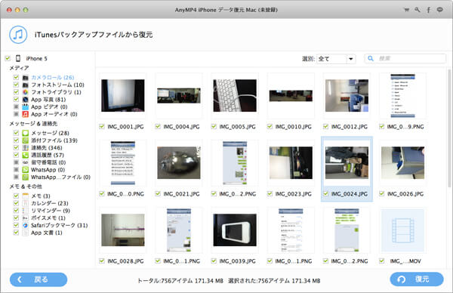This screenshot has height=293, width=453.
Task: Click the WhatsApp…ファイル (0) icon
Action: [26, 177]
